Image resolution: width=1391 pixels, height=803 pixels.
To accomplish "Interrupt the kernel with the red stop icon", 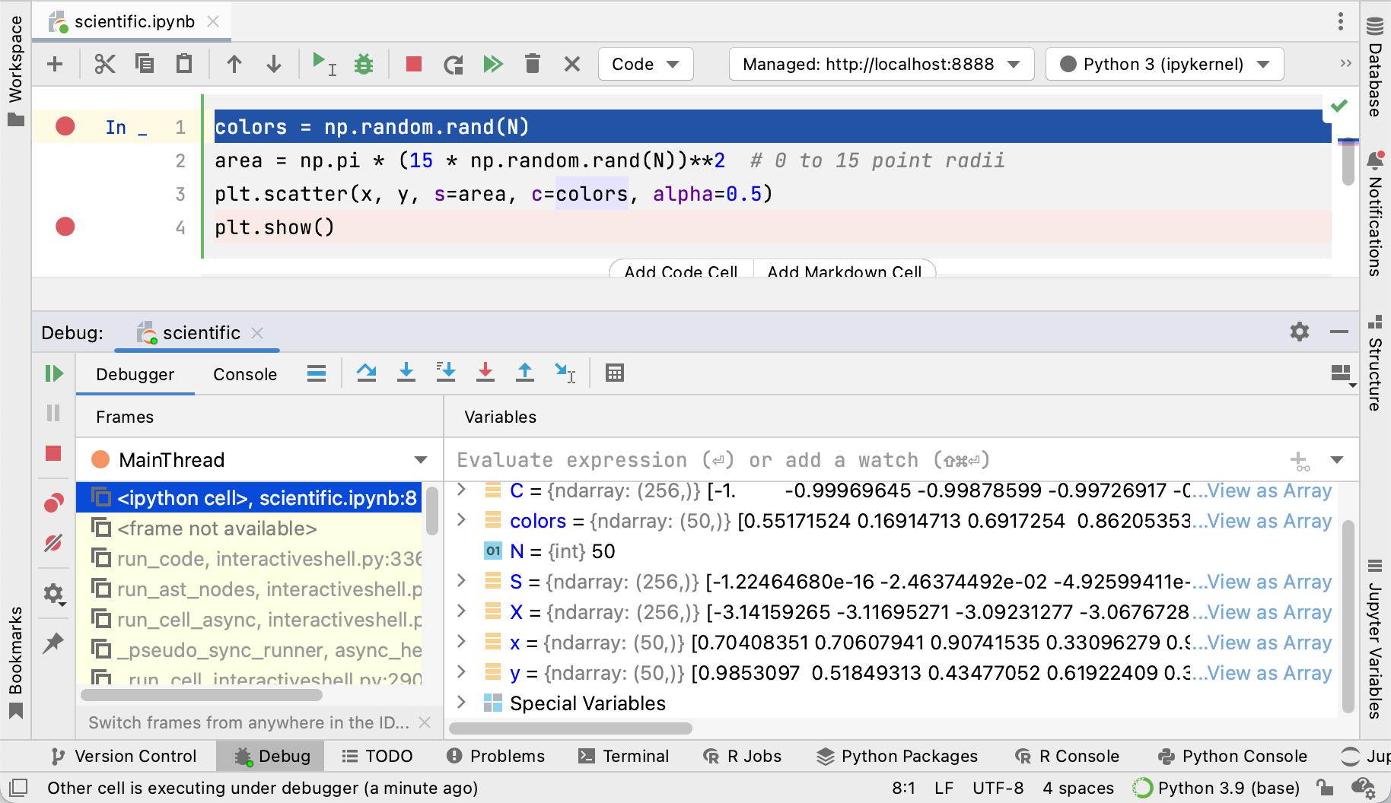I will 413,64.
